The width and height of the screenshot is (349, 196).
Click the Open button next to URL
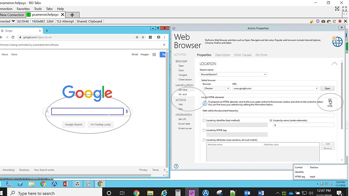pos(327,88)
